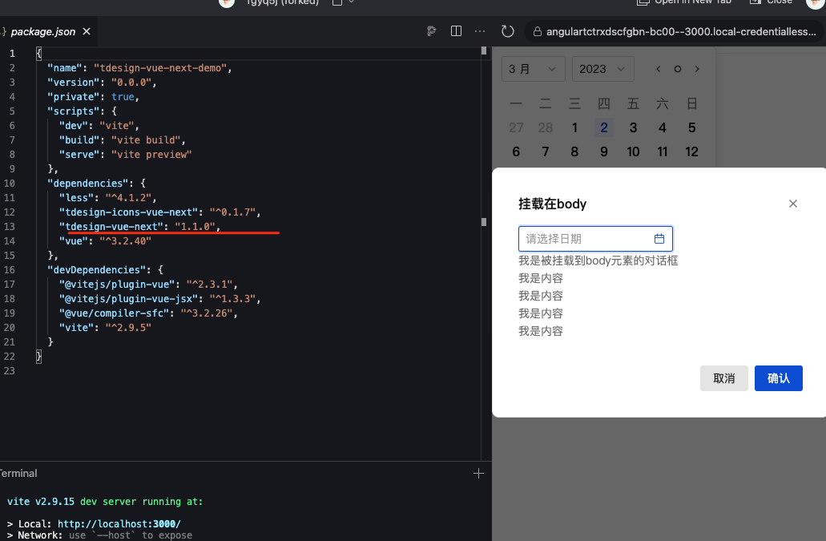The image size is (826, 541).
Task: Click the circle today icon in calendar header
Action: pyautogui.click(x=677, y=69)
